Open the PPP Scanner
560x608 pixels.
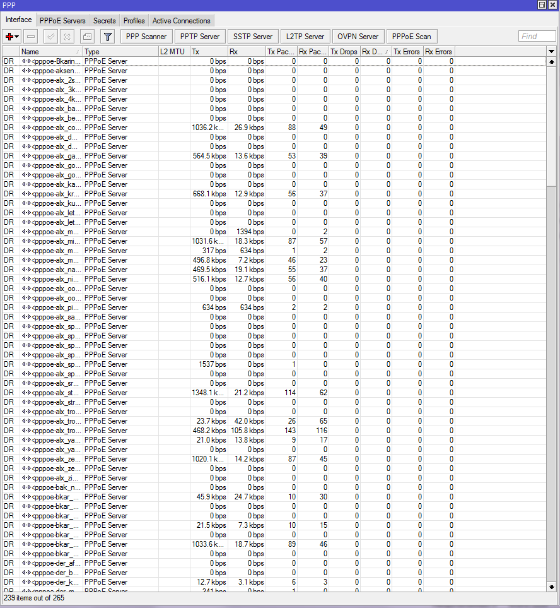[146, 37]
